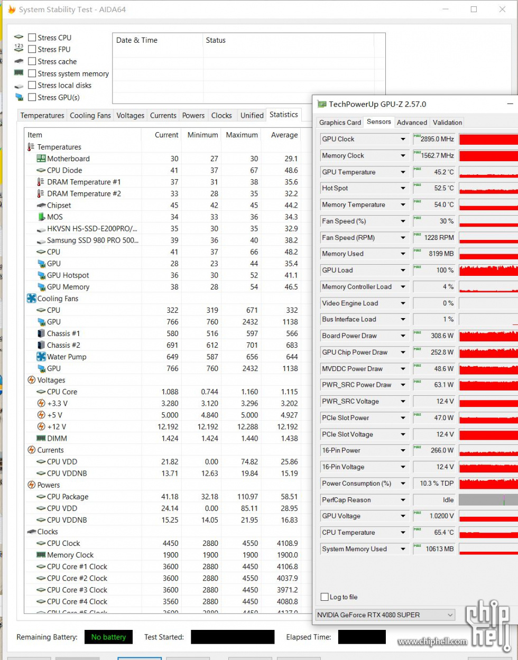Click the processor icon beside Stress CPU
518x660 pixels.
19,37
